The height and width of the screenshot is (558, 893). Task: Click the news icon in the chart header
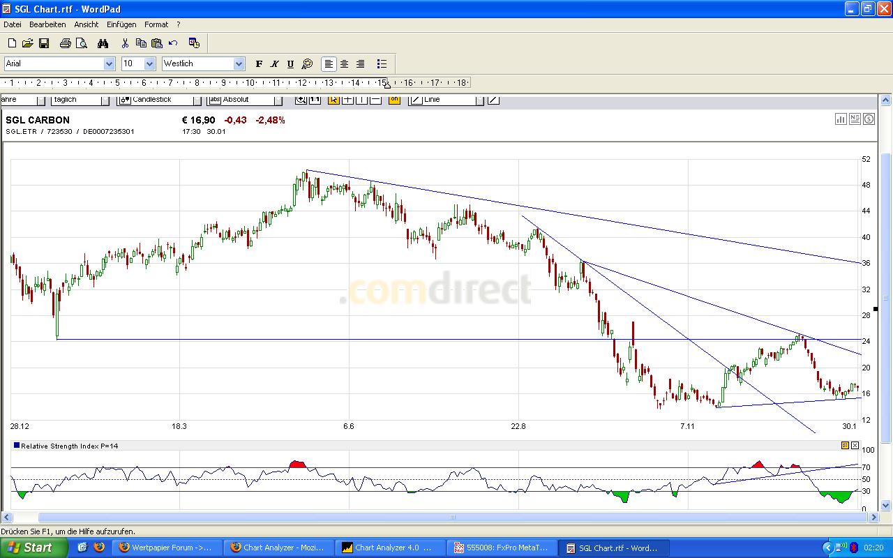[855, 119]
